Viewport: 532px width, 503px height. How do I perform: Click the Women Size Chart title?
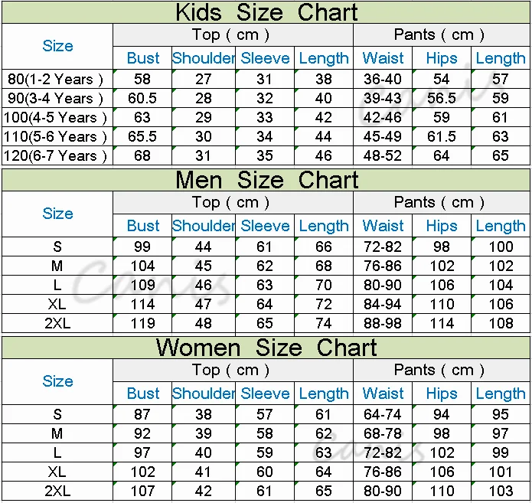pos(266,348)
